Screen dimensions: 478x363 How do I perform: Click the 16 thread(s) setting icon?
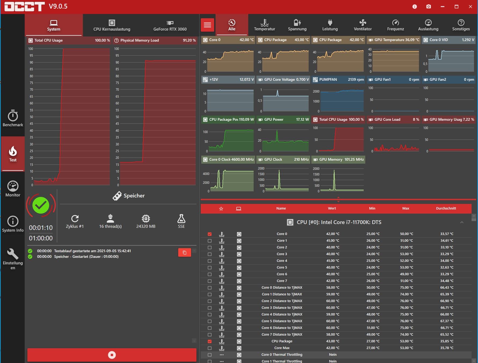tap(110, 218)
